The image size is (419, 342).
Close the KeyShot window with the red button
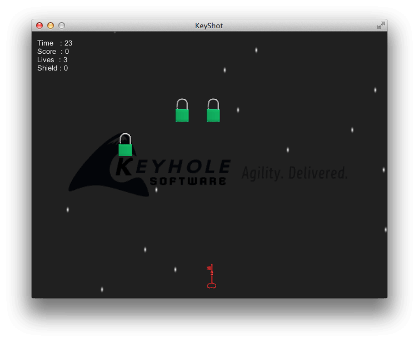(39, 26)
